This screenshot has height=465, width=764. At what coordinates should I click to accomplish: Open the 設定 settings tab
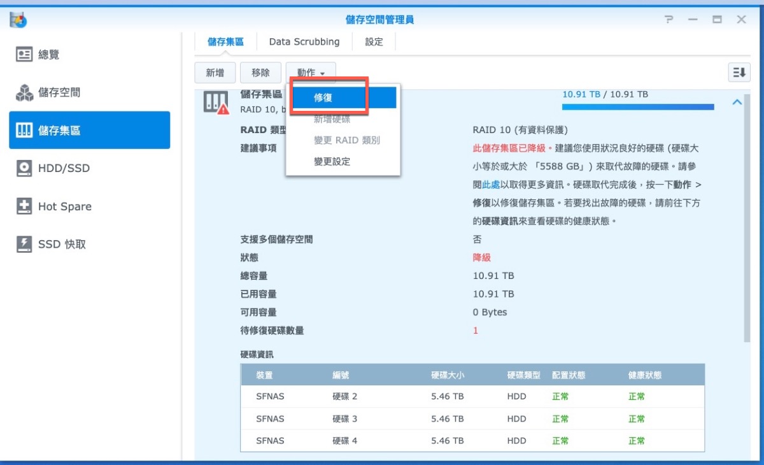pyautogui.click(x=374, y=42)
